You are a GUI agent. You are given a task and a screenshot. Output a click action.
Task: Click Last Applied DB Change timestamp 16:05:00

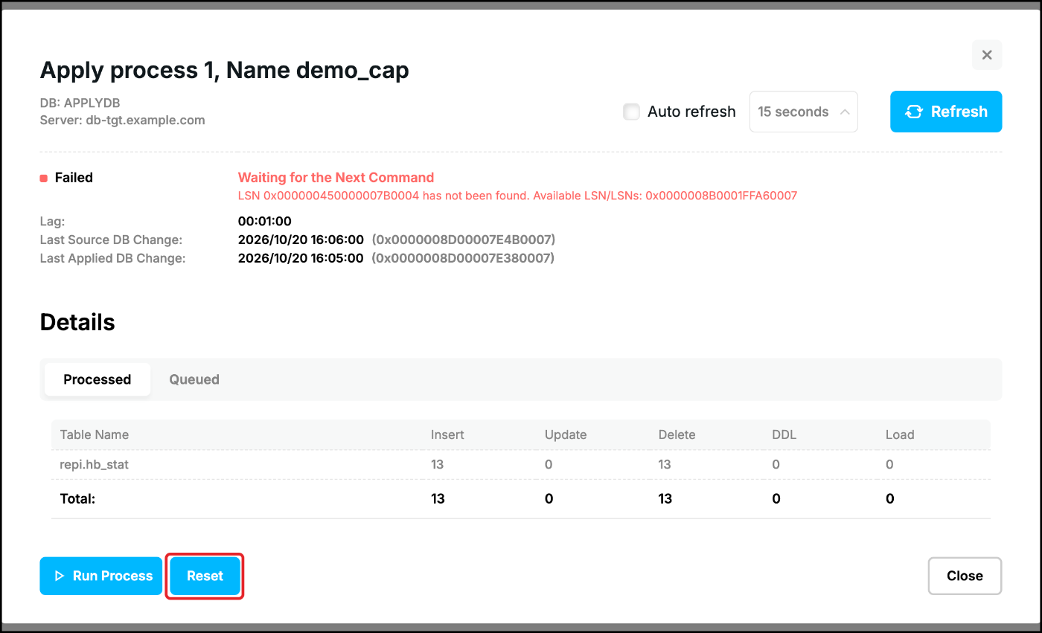point(301,258)
